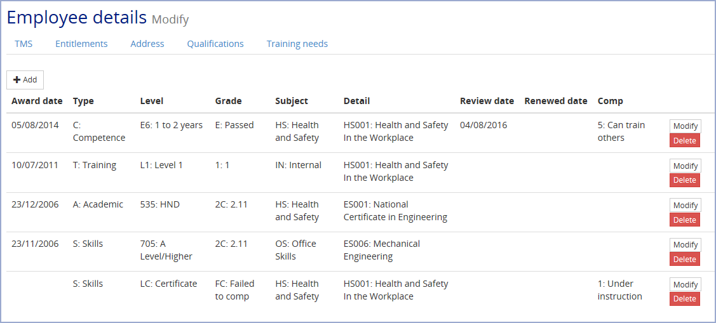Click the Review date column header
The image size is (716, 323).
(x=487, y=101)
